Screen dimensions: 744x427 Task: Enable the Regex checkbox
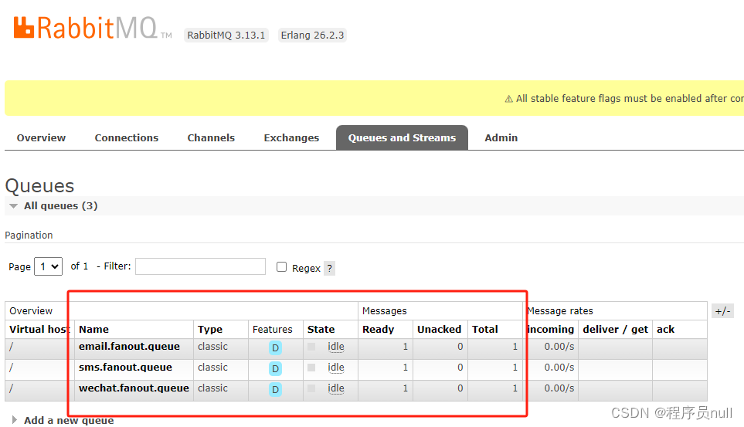point(281,267)
